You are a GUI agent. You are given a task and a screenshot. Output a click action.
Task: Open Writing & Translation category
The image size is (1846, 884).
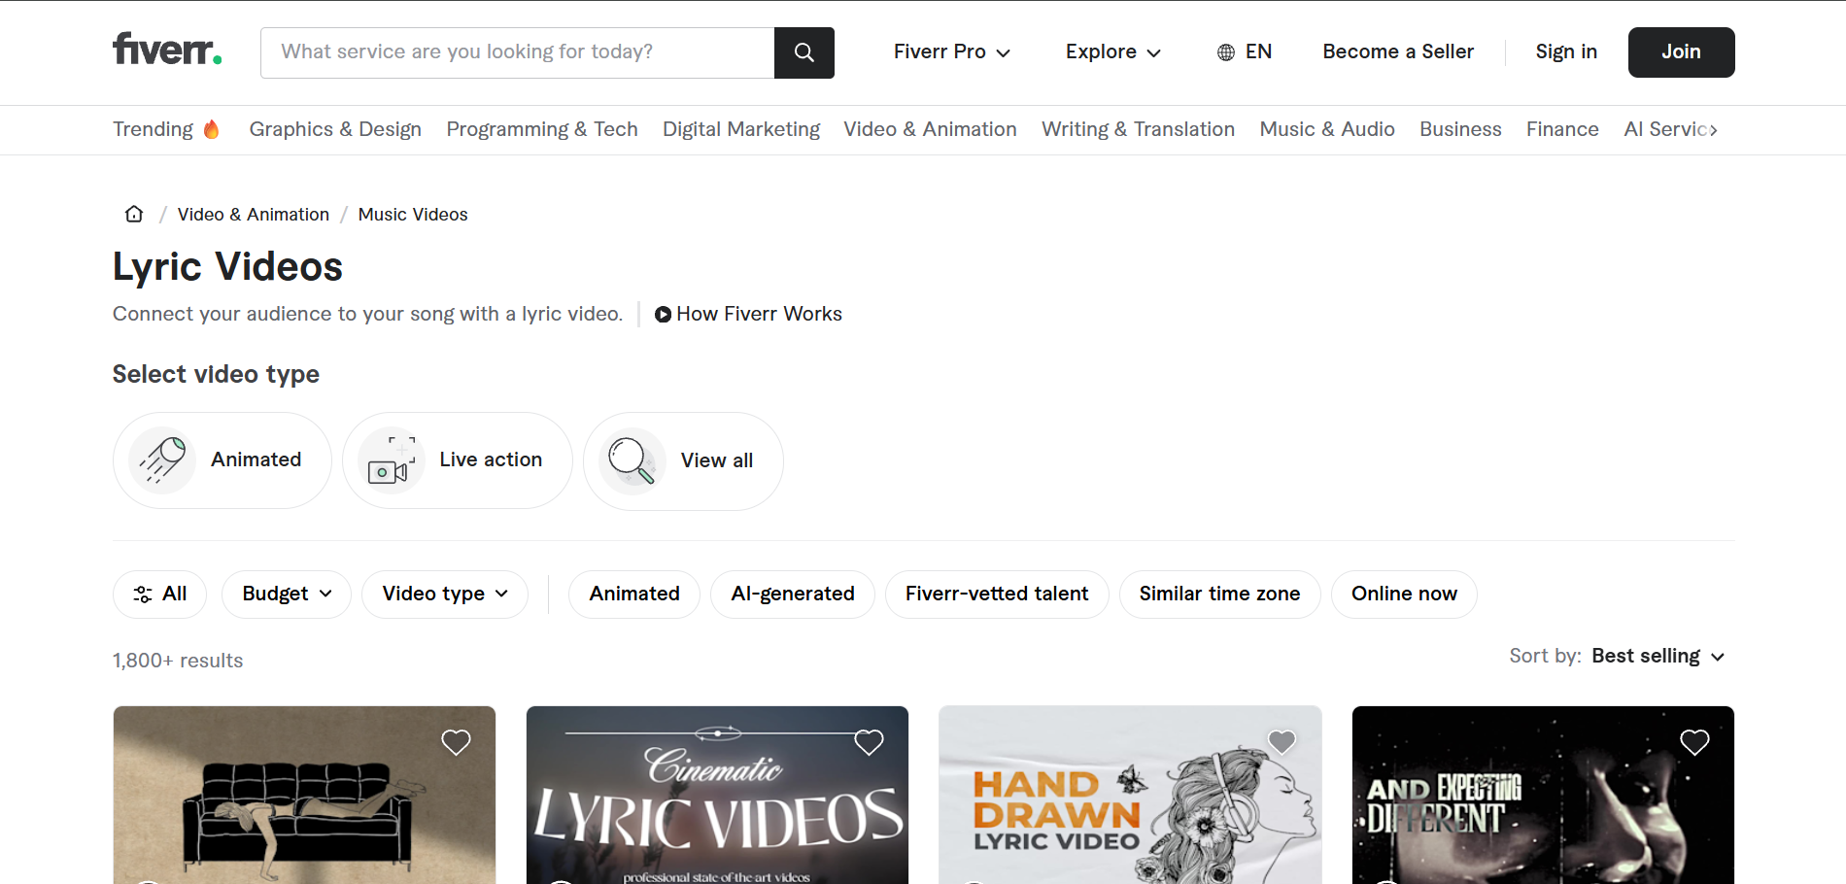(x=1138, y=130)
